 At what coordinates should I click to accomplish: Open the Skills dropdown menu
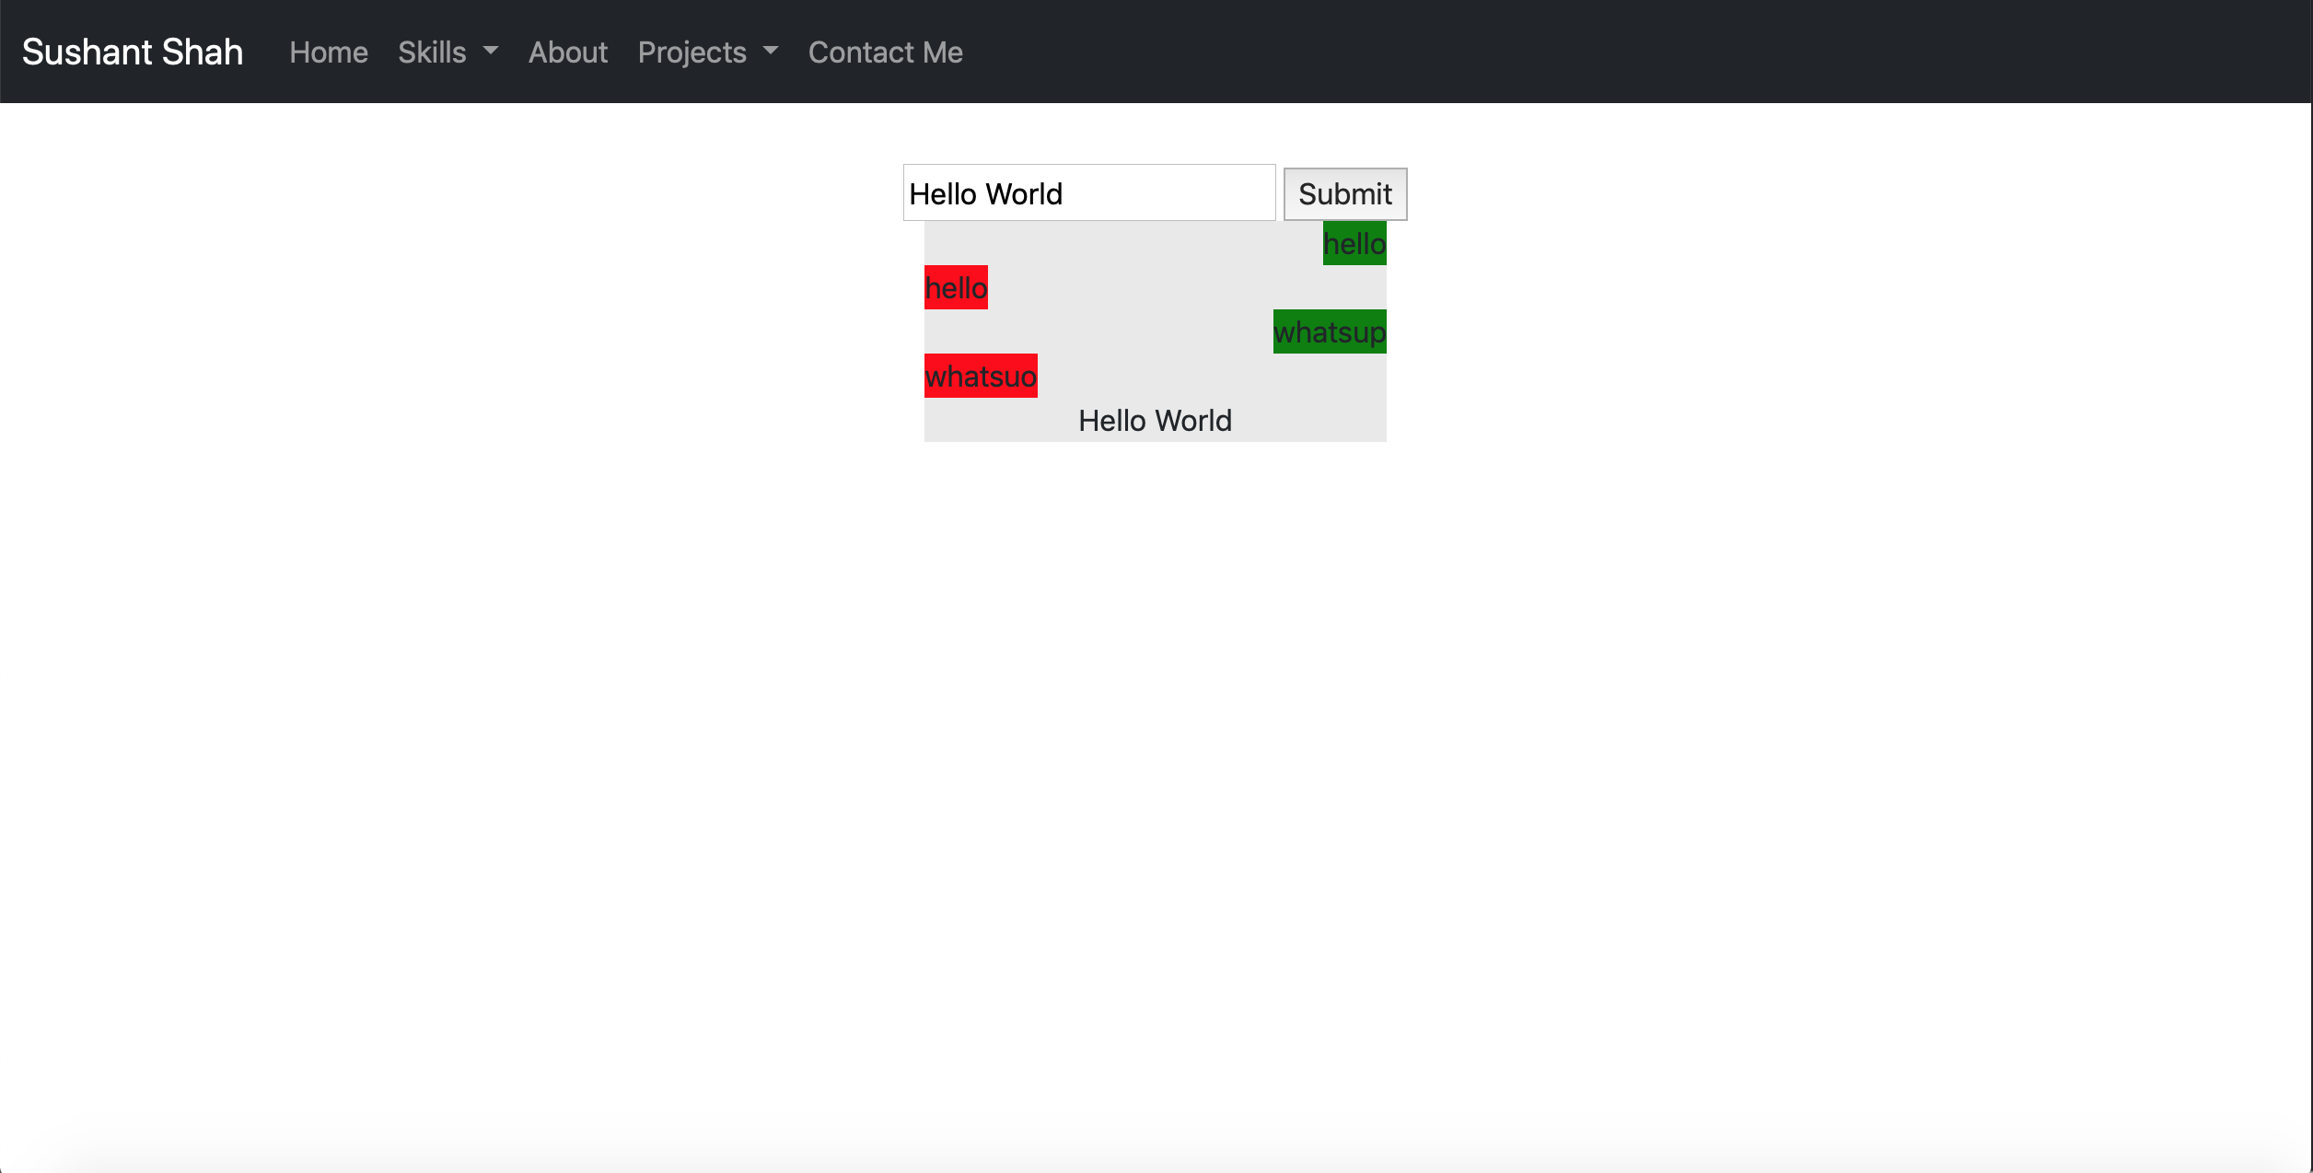(433, 52)
